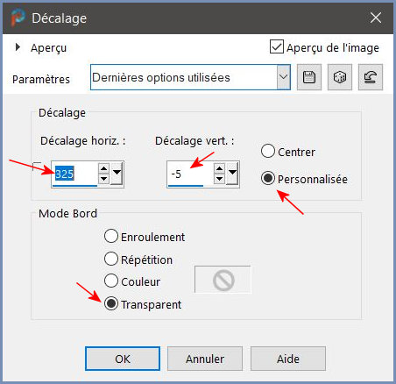The width and height of the screenshot is (396, 384).
Task: Confirm with the OK button
Action: (123, 359)
